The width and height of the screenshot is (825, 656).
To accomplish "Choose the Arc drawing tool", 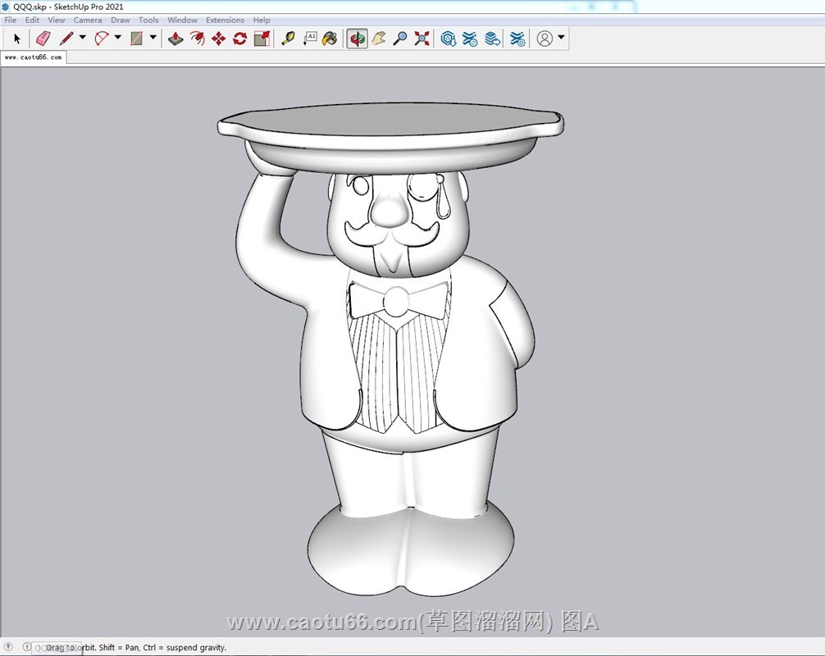I will pos(102,39).
